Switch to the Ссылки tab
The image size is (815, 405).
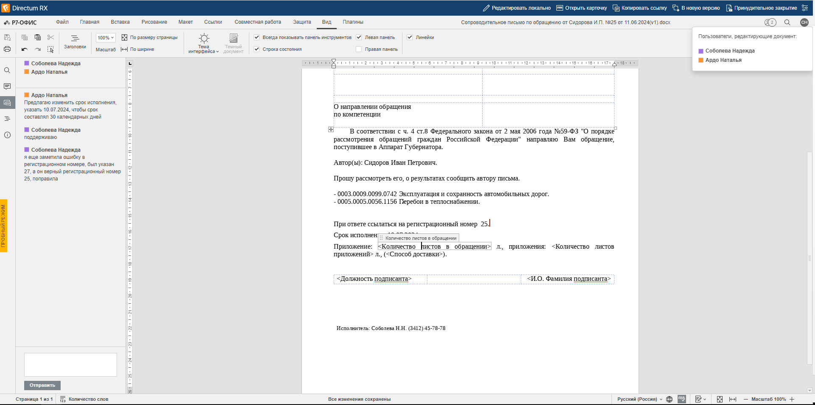(x=213, y=22)
